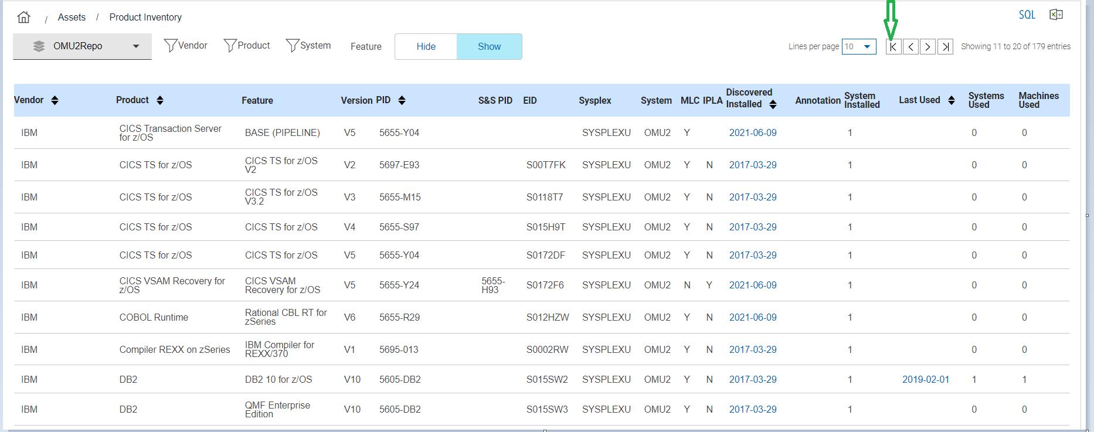Viewport: 1094px width, 432px height.
Task: Hide the Feature column
Action: pyautogui.click(x=426, y=46)
